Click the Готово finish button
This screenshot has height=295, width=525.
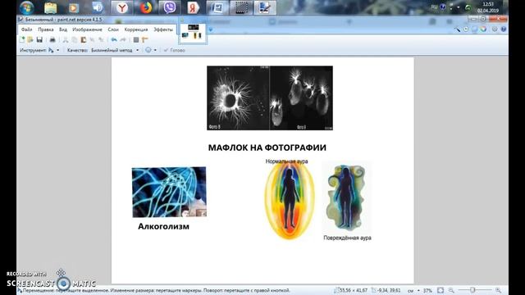coord(175,50)
